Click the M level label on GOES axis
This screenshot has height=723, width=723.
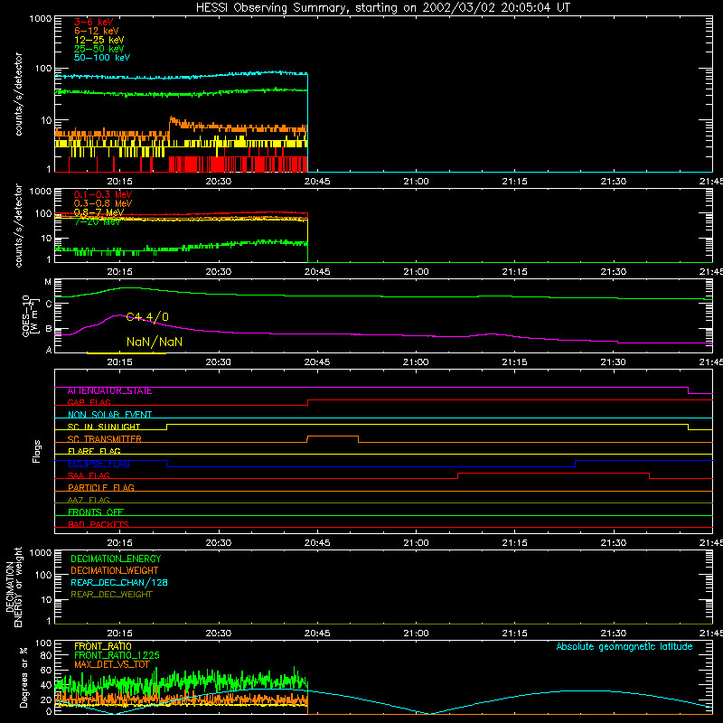click(48, 282)
